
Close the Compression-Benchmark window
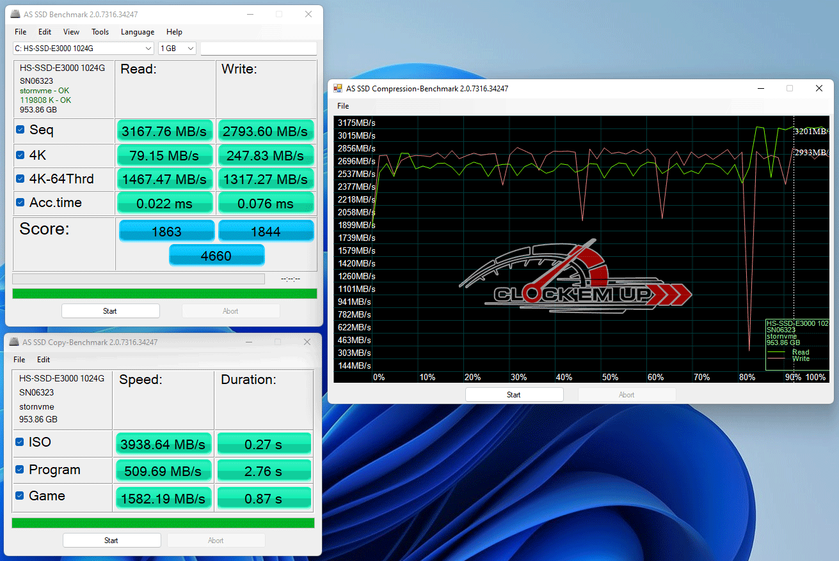point(819,89)
